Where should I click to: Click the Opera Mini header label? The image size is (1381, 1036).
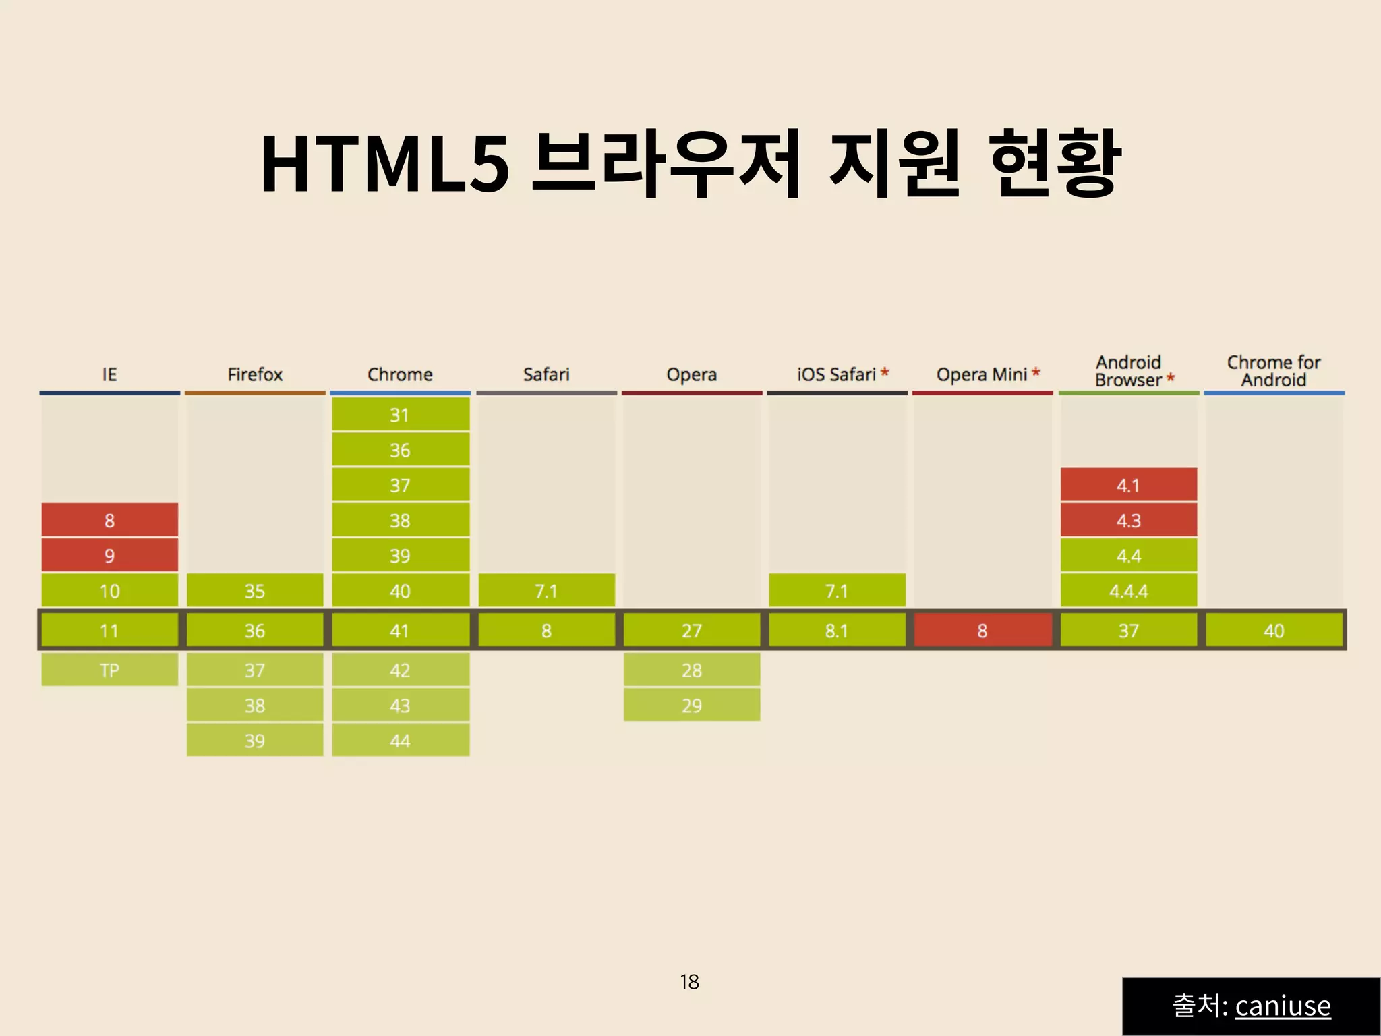click(x=982, y=374)
